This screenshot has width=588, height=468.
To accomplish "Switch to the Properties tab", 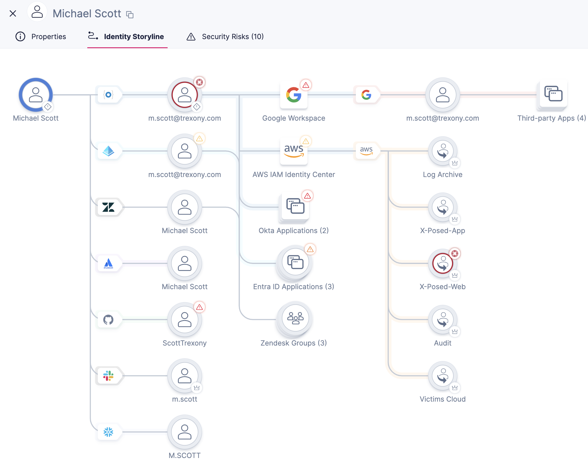I will 41,37.
